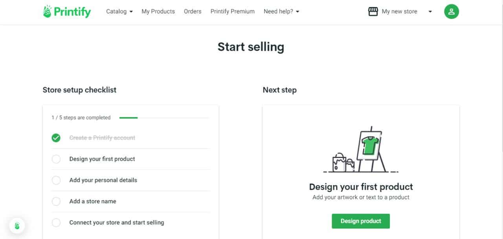
Task: Check Connect your store circle
Action: [x=56, y=223]
